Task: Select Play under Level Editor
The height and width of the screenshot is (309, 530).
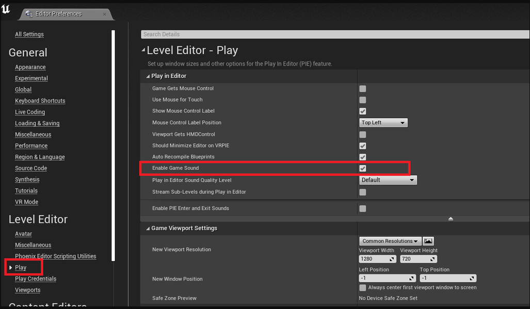Action: tap(21, 267)
